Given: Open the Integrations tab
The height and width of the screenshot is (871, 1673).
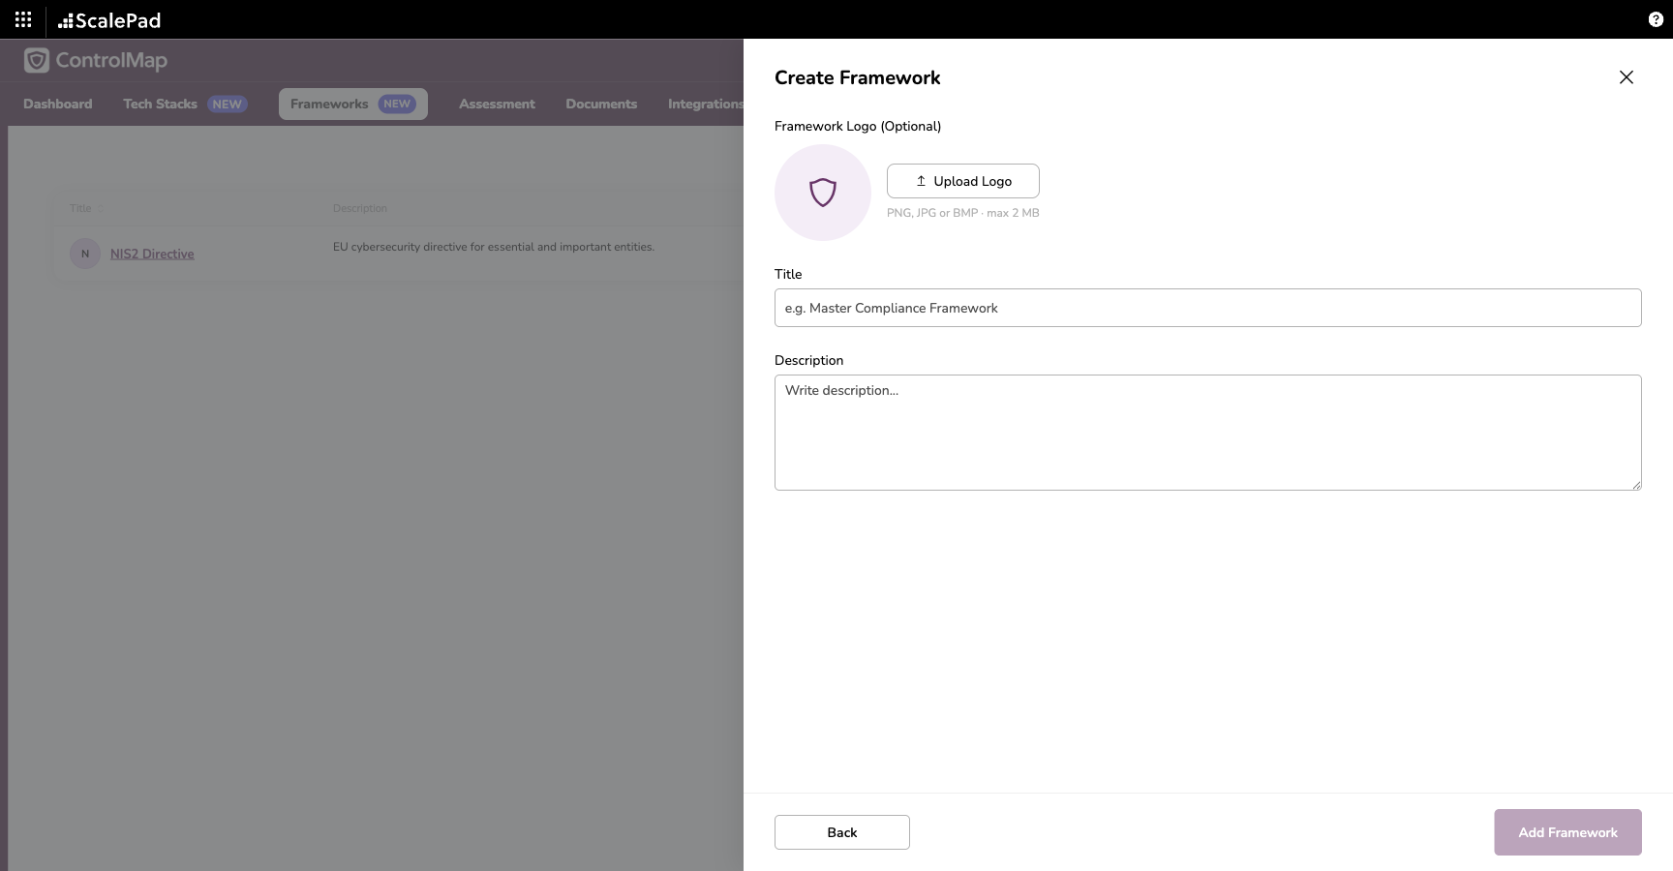Looking at the screenshot, I should [x=705, y=104].
